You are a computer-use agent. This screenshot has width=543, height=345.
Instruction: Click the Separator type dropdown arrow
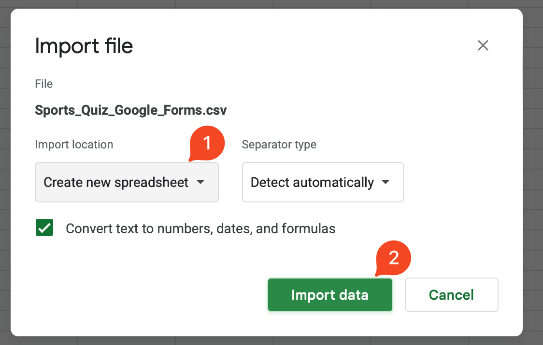click(x=386, y=183)
